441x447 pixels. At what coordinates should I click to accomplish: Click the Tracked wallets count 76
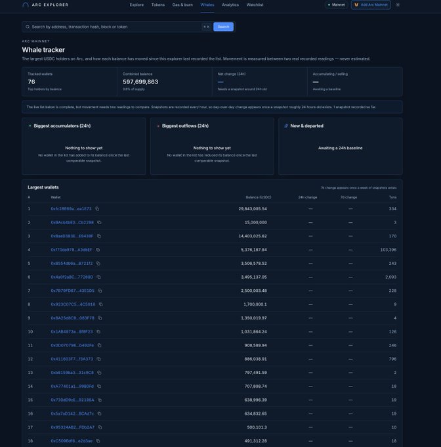click(31, 82)
